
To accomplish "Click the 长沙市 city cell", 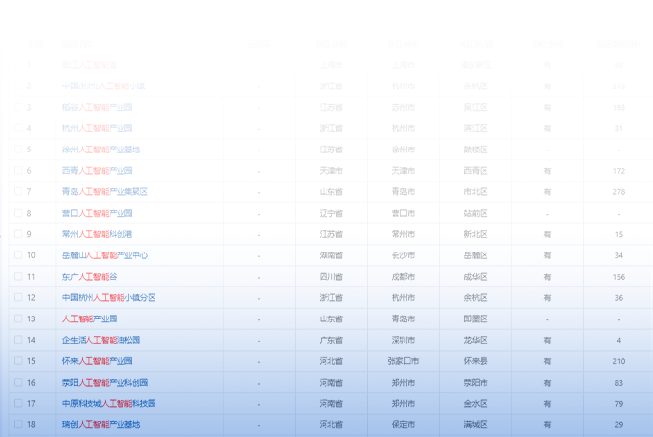I will pyautogui.click(x=403, y=255).
